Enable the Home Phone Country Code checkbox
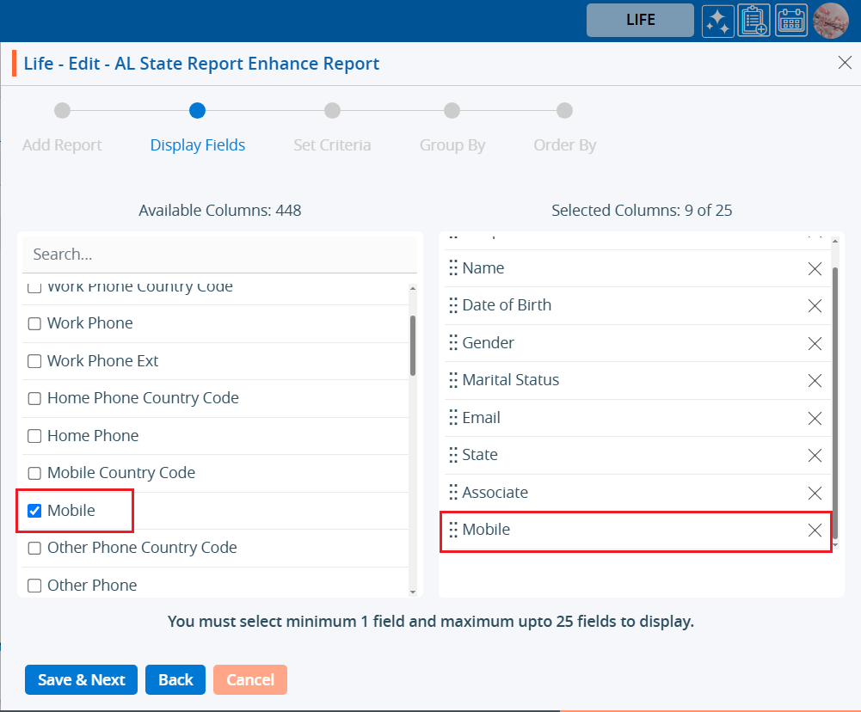The image size is (861, 712). (35, 399)
